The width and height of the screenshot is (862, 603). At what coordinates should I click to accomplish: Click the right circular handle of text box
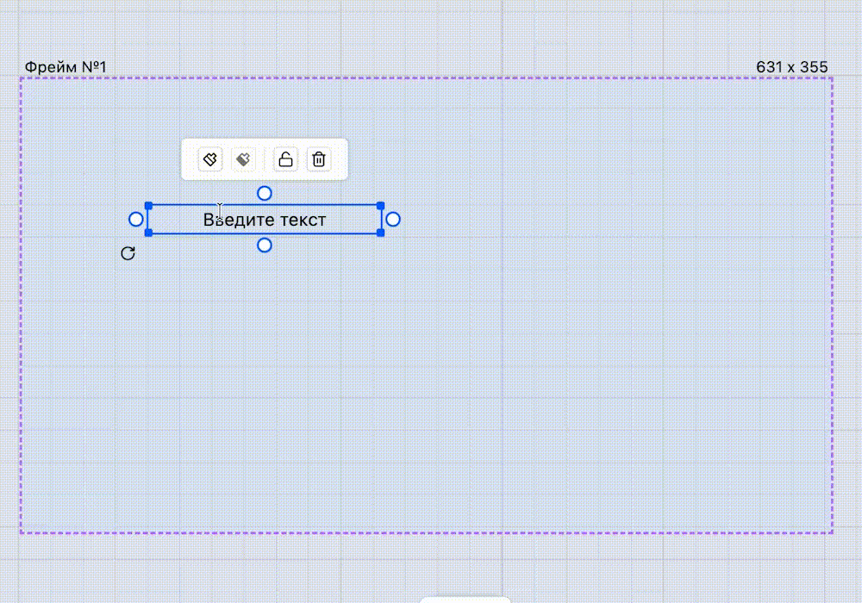point(393,220)
